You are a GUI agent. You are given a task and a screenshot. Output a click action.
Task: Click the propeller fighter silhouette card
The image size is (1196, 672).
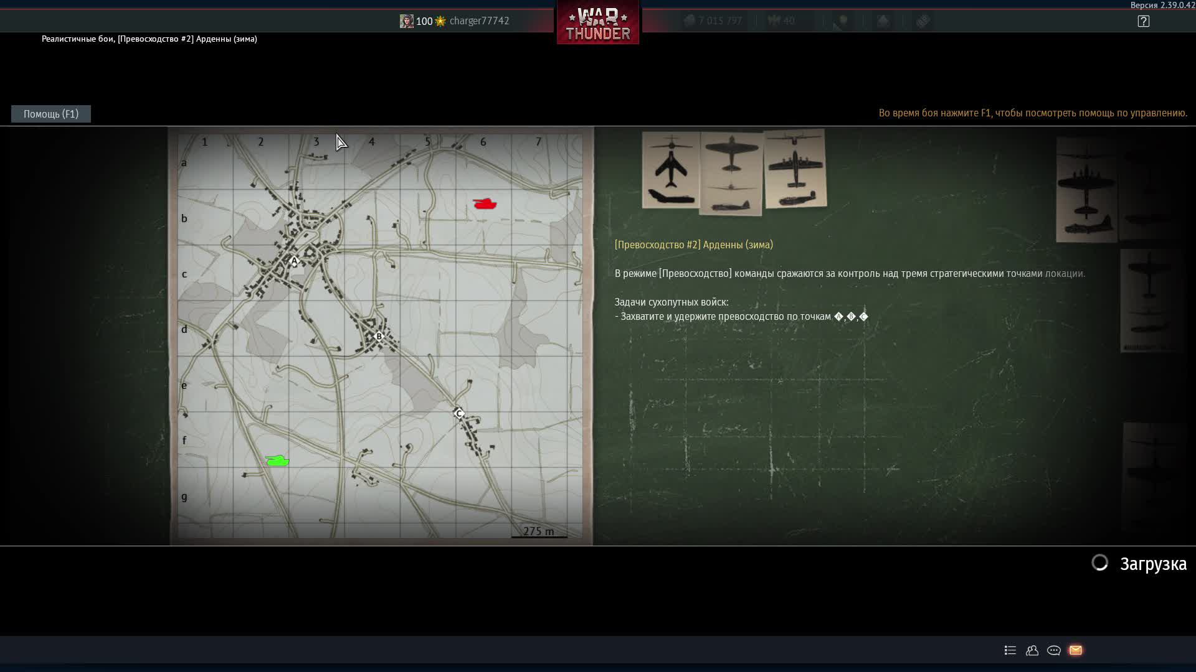(731, 174)
